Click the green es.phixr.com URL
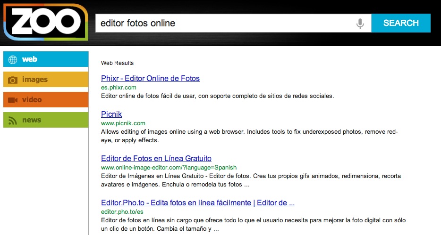This screenshot has height=235, width=441. 119,88
